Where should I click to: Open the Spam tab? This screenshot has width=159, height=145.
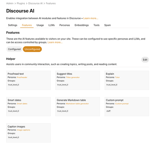(x=107, y=25)
